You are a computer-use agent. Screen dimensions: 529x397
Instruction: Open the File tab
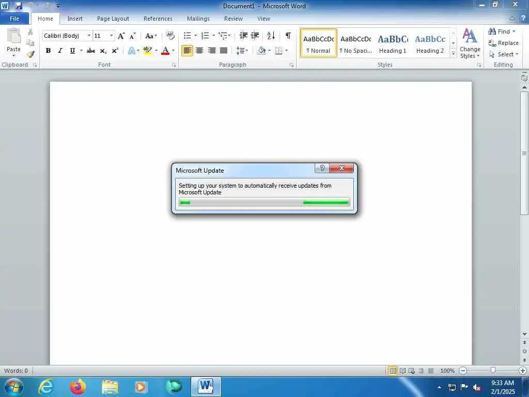pos(14,19)
